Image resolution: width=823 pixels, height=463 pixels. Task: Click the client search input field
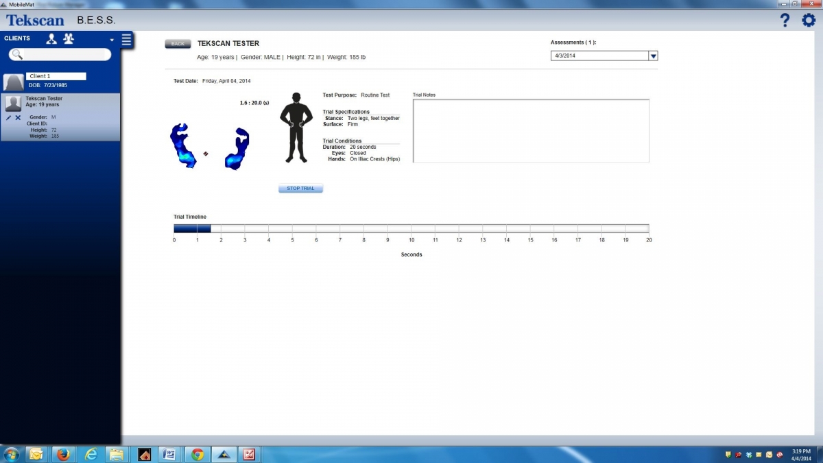pos(65,55)
